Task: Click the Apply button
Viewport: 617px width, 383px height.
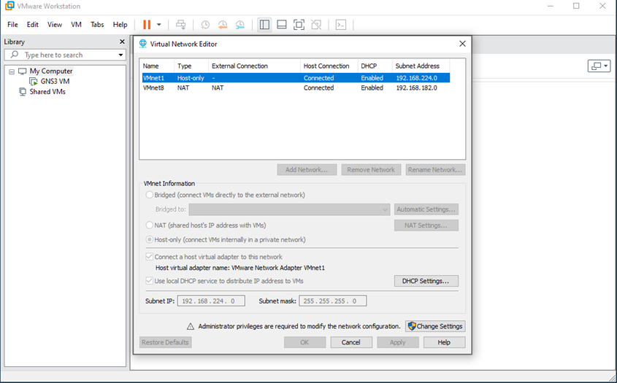Action: pyautogui.click(x=397, y=342)
